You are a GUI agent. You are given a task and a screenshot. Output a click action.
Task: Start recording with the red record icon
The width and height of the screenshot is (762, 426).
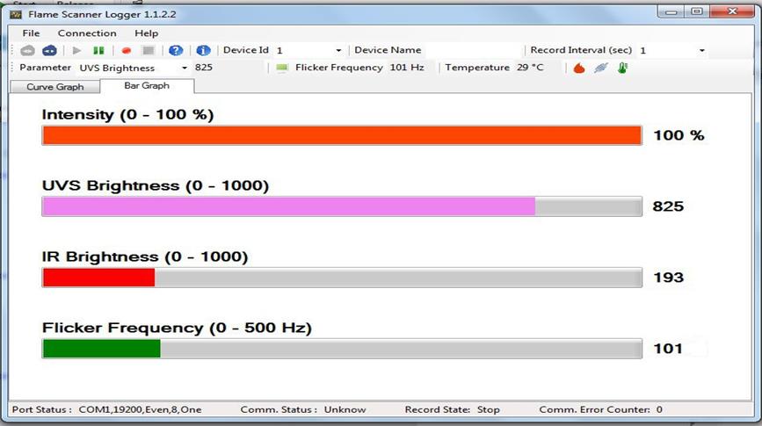[127, 51]
